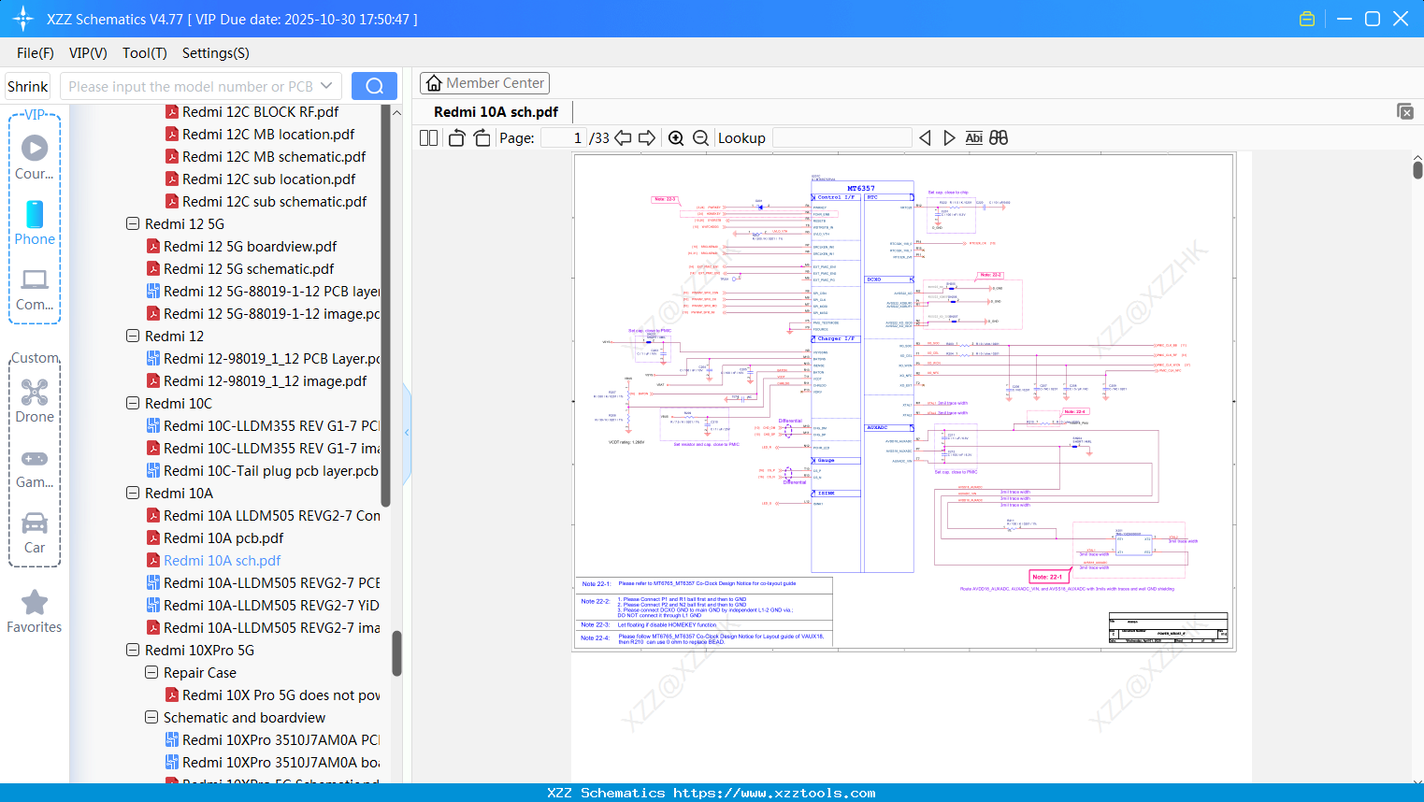
Task: Click the search magnifier button
Action: pos(374,86)
